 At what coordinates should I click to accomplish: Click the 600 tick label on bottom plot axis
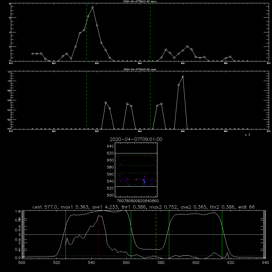pyautogui.click(x=196, y=263)
